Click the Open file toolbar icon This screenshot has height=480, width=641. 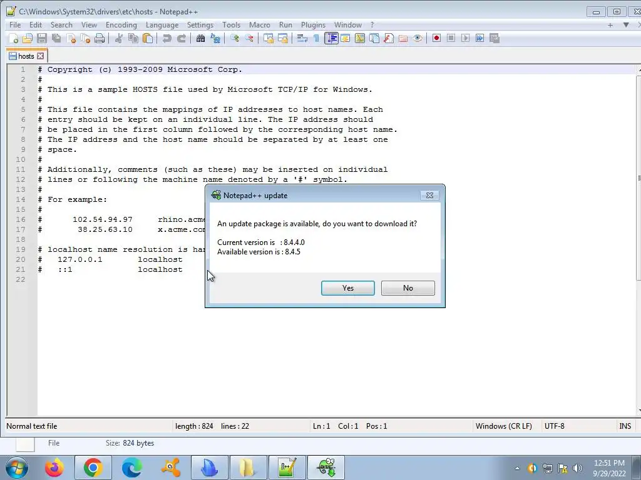pyautogui.click(x=28, y=38)
